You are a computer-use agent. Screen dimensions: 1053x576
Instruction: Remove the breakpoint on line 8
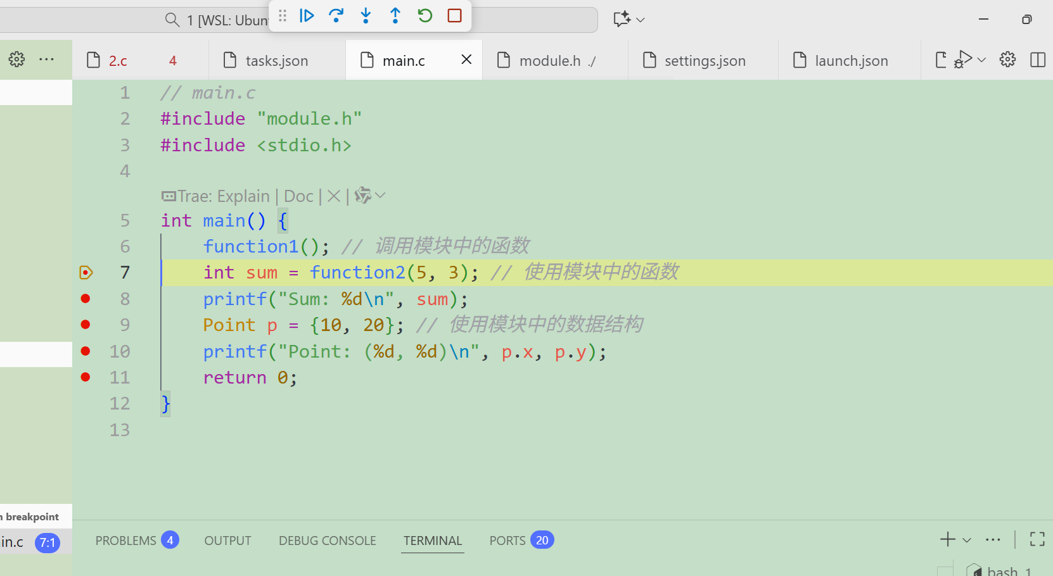(86, 298)
